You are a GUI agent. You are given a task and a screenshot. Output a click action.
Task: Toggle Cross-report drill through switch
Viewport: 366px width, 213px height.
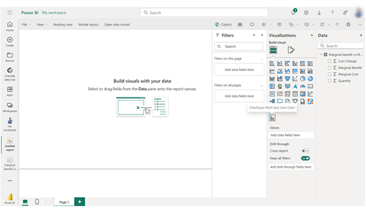pyautogui.click(x=305, y=151)
